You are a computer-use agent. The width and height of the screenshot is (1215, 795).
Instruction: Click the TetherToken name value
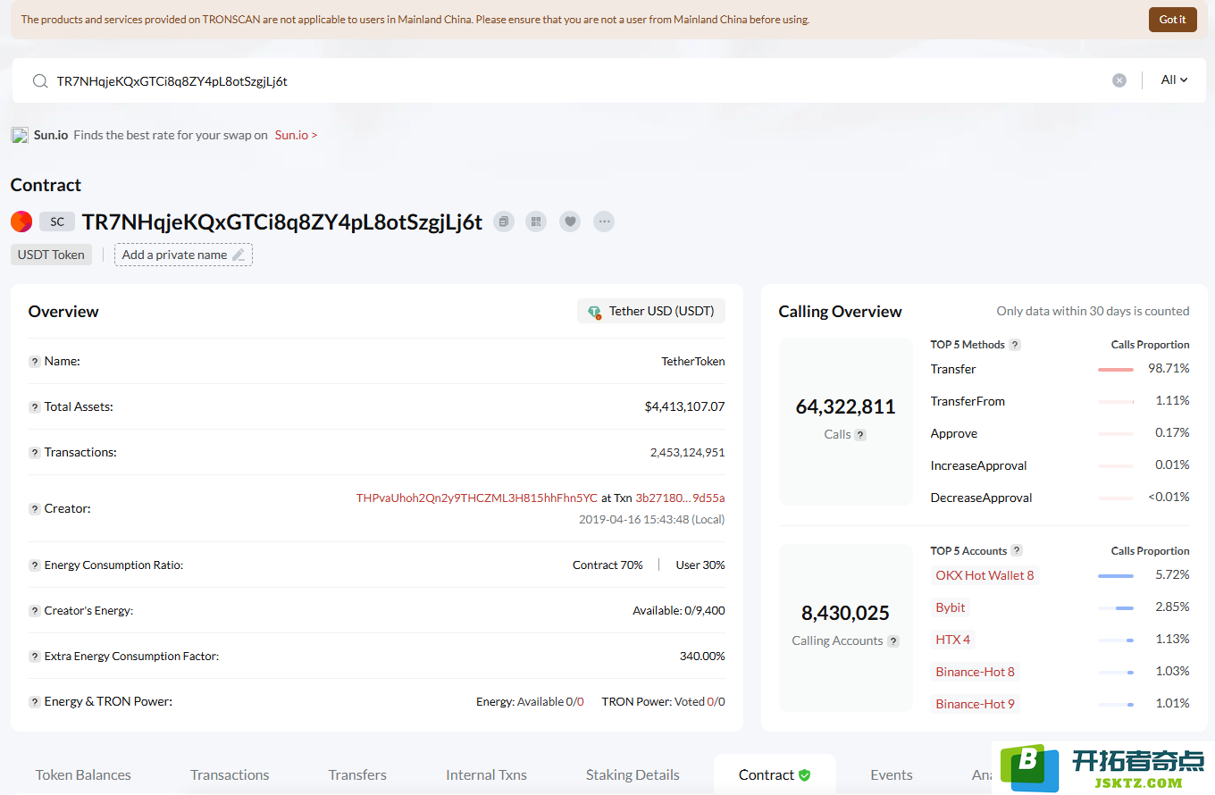pyautogui.click(x=693, y=362)
